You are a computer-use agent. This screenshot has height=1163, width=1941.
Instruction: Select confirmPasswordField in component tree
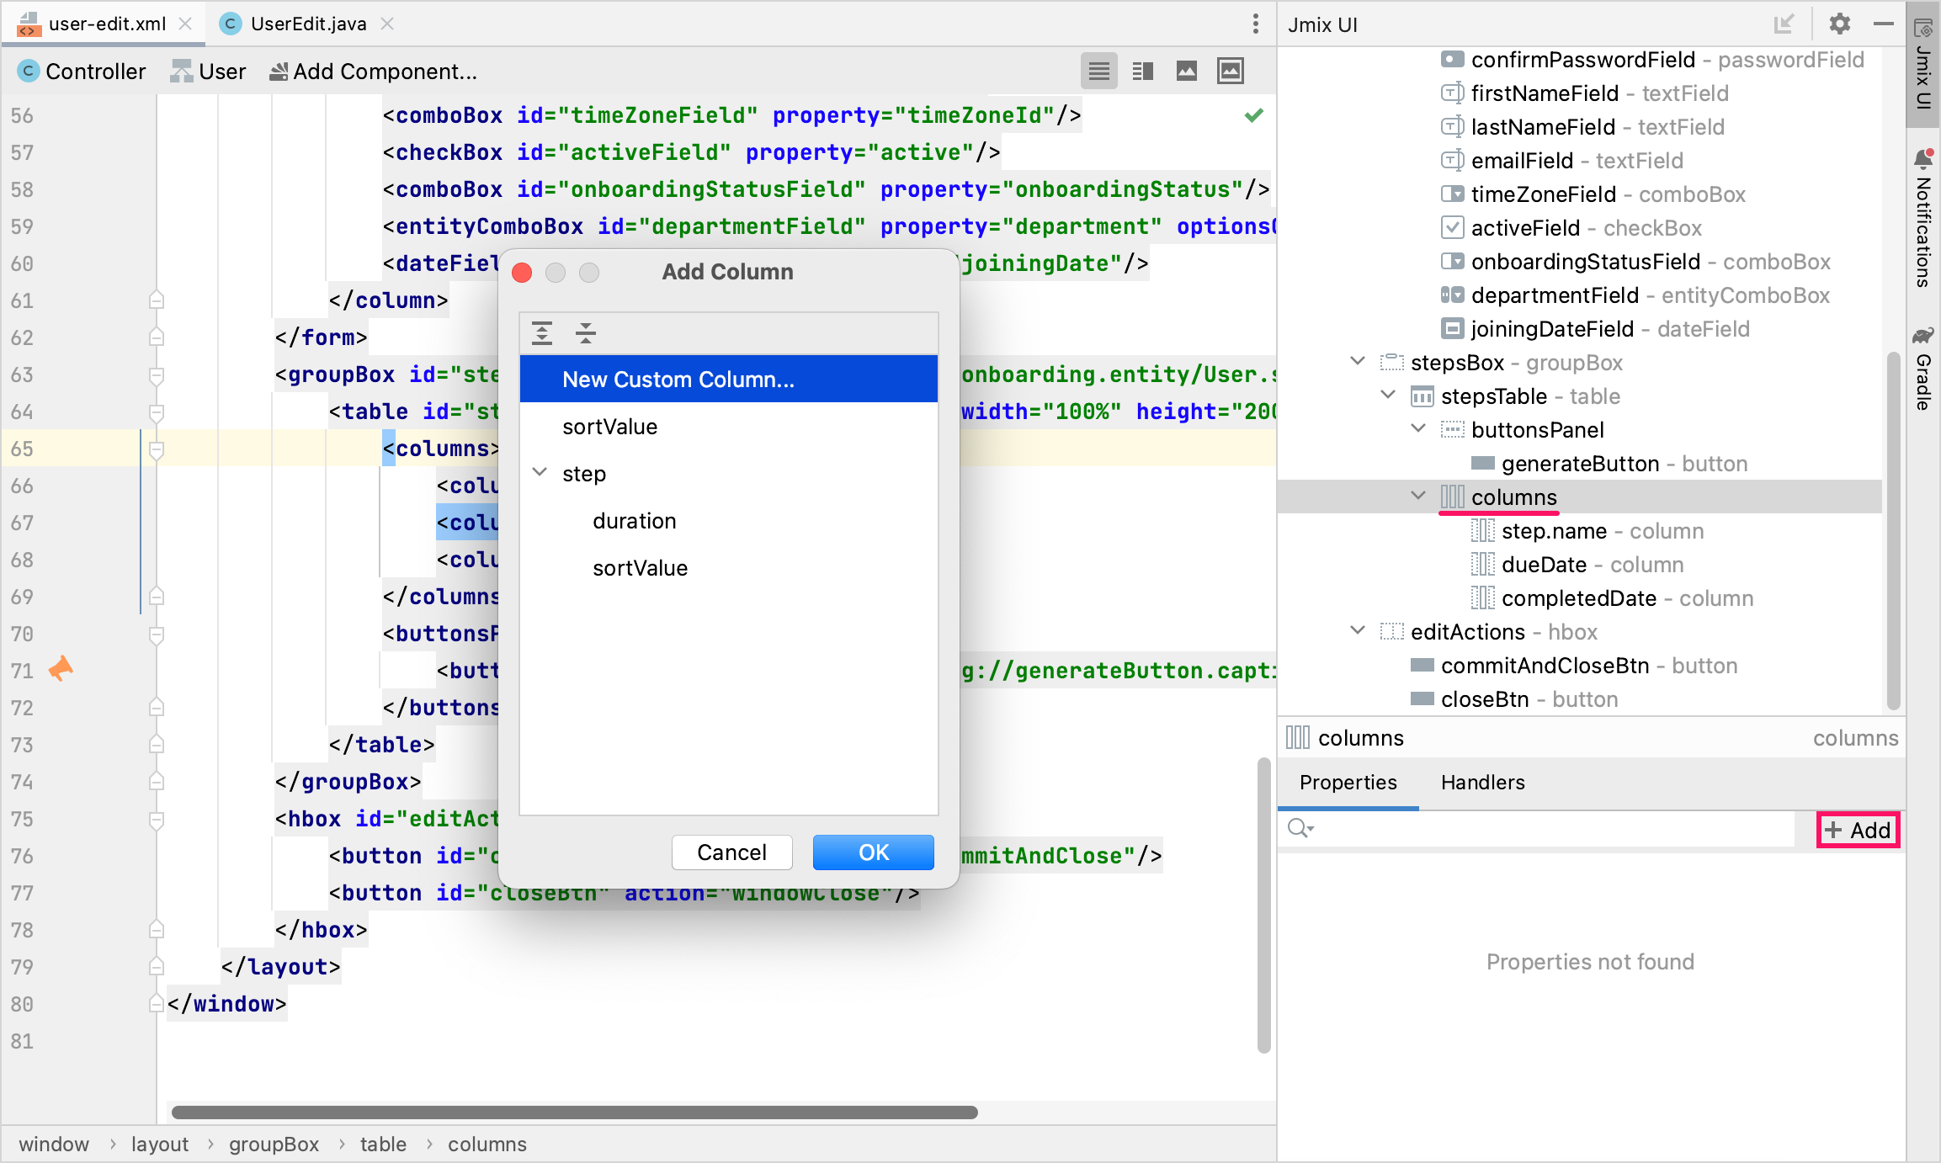coord(1651,60)
